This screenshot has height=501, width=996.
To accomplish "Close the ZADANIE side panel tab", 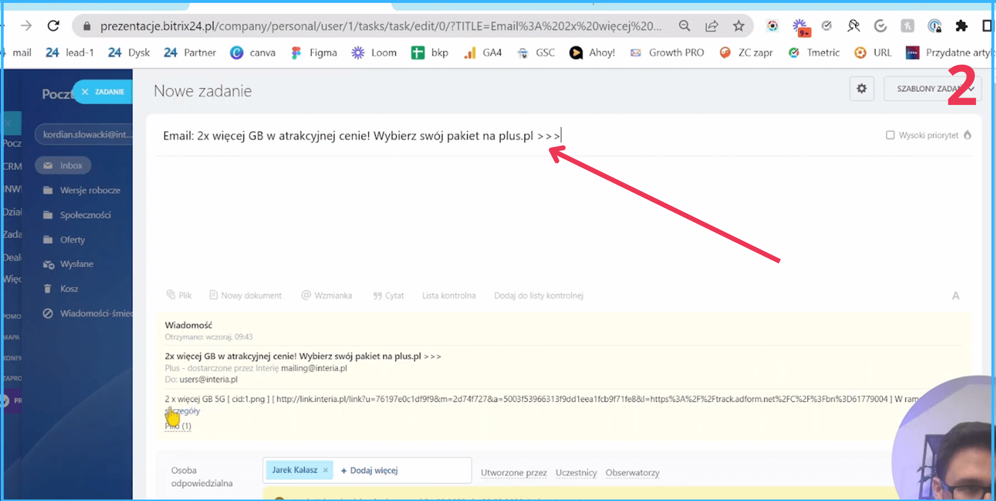I will 85,92.
